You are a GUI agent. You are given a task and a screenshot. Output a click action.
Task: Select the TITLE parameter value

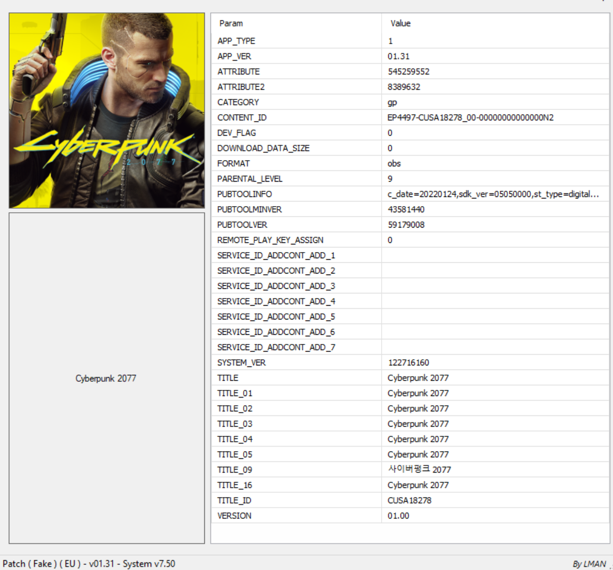(418, 378)
